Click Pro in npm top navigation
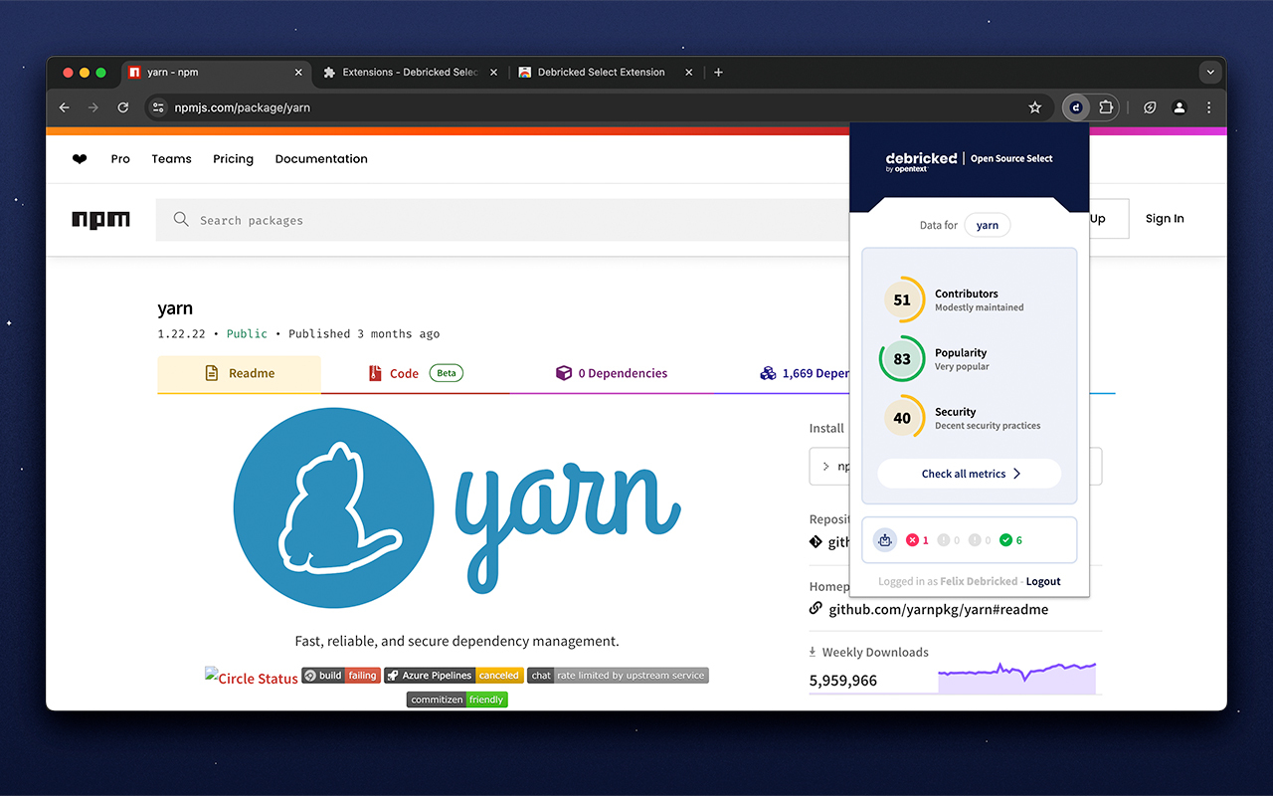The image size is (1273, 796). pos(120,159)
